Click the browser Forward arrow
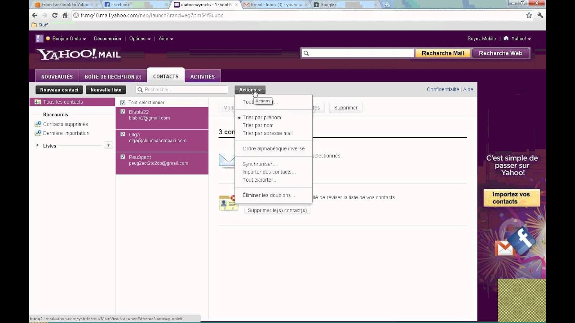 click(x=44, y=15)
